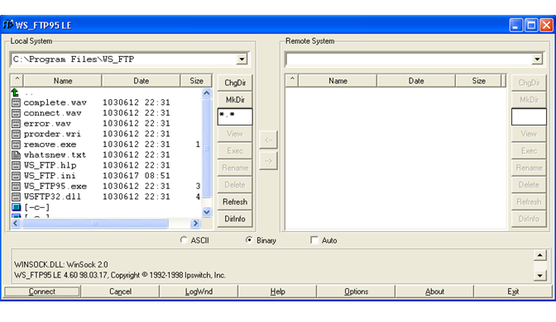Image resolution: width=556 pixels, height=322 pixels.
Task: Click the Cancel button
Action: [x=120, y=291]
